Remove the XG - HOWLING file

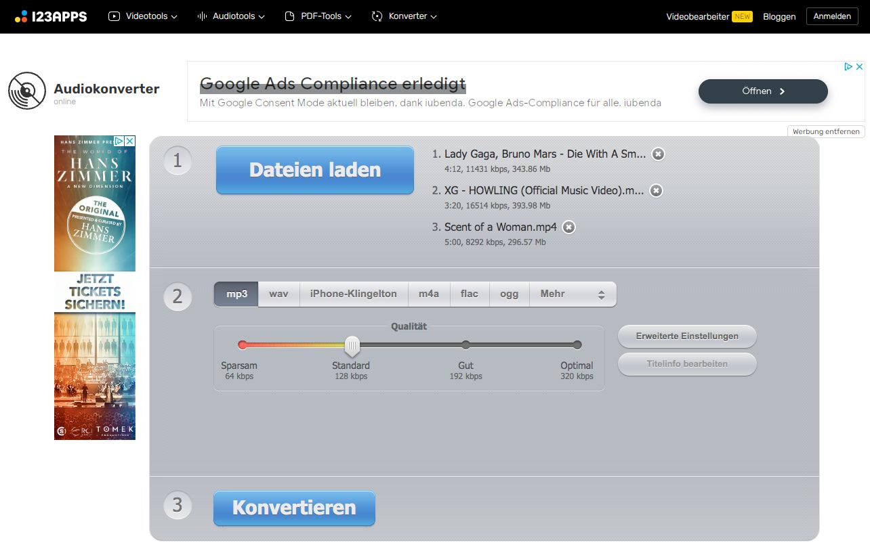656,191
